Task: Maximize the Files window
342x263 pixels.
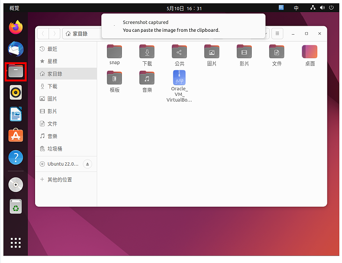Action: click(306, 34)
